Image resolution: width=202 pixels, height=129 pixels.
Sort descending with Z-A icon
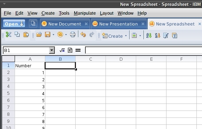pyautogui.click(x=157, y=35)
